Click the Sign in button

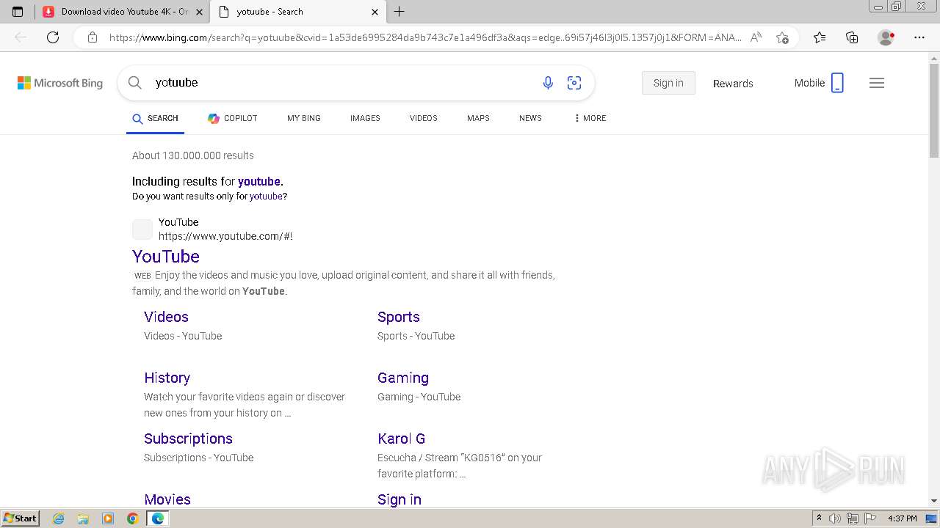click(668, 83)
